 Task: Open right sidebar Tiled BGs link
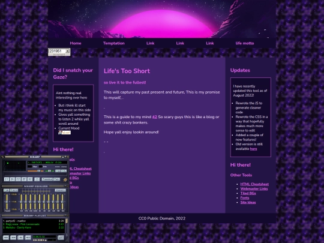point(248,193)
